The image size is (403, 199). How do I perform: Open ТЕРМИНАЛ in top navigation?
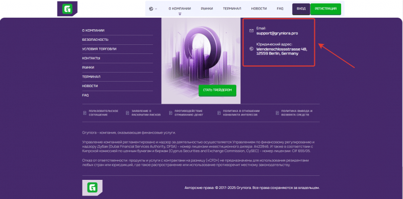coord(232,9)
